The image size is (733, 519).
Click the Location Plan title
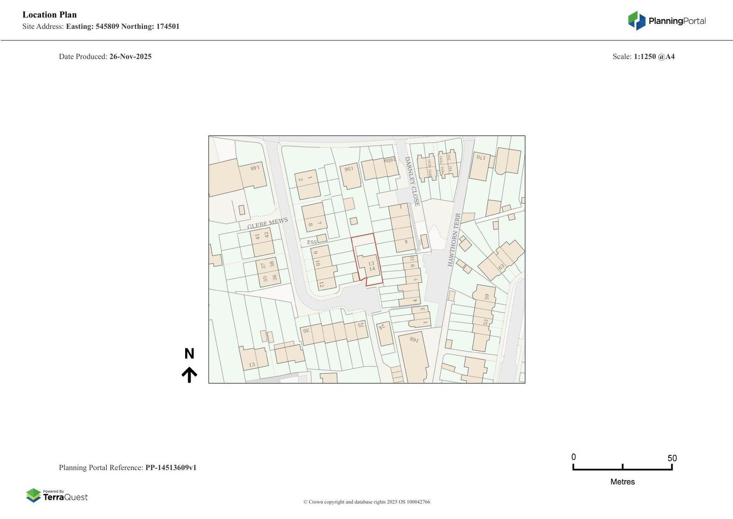[x=49, y=15]
